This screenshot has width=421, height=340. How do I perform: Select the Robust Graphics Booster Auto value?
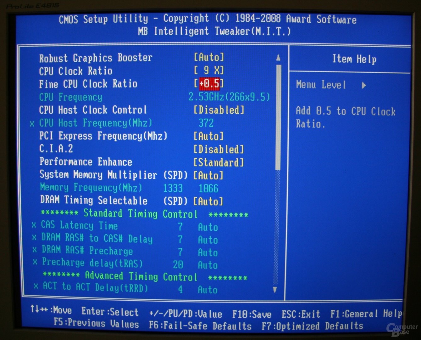(x=209, y=57)
